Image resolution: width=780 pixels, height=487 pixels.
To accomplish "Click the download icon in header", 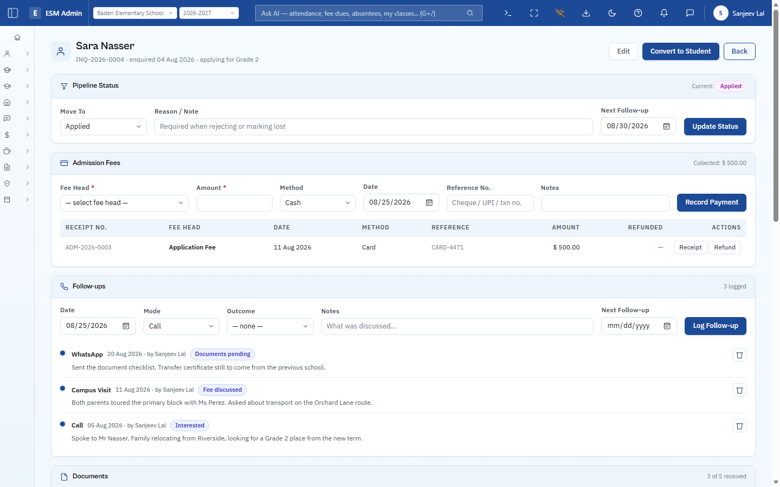I will (586, 13).
